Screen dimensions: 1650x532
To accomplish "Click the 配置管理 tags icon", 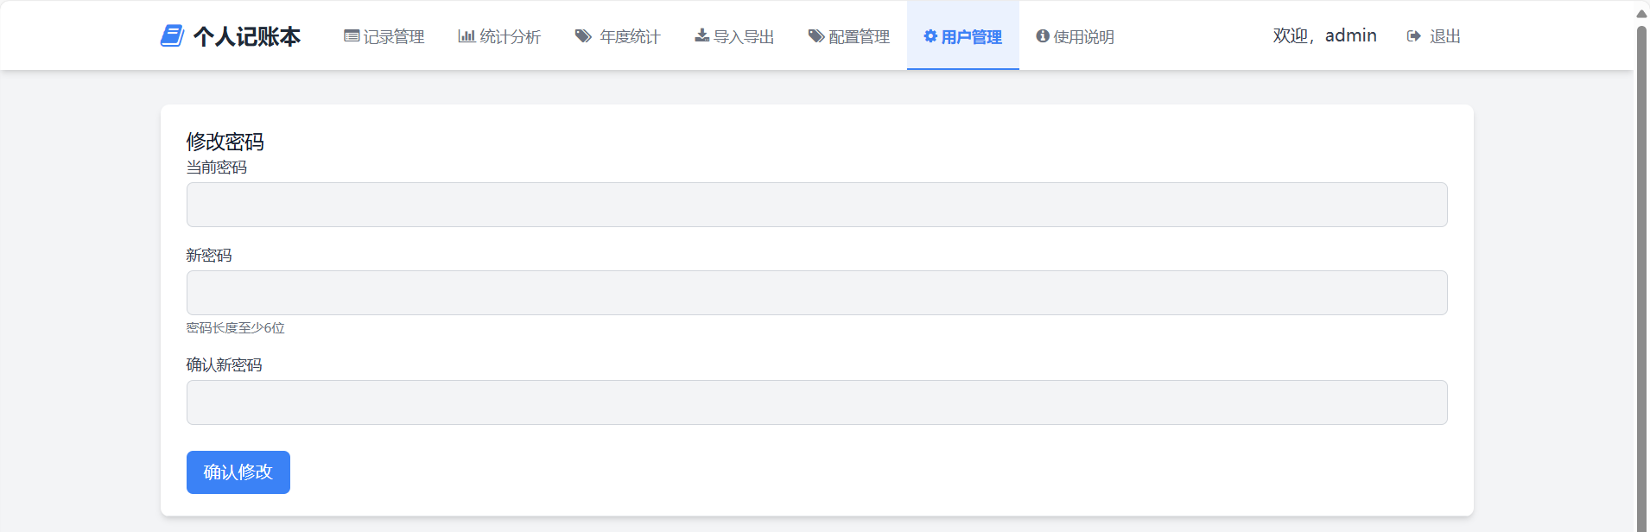I will (x=815, y=36).
